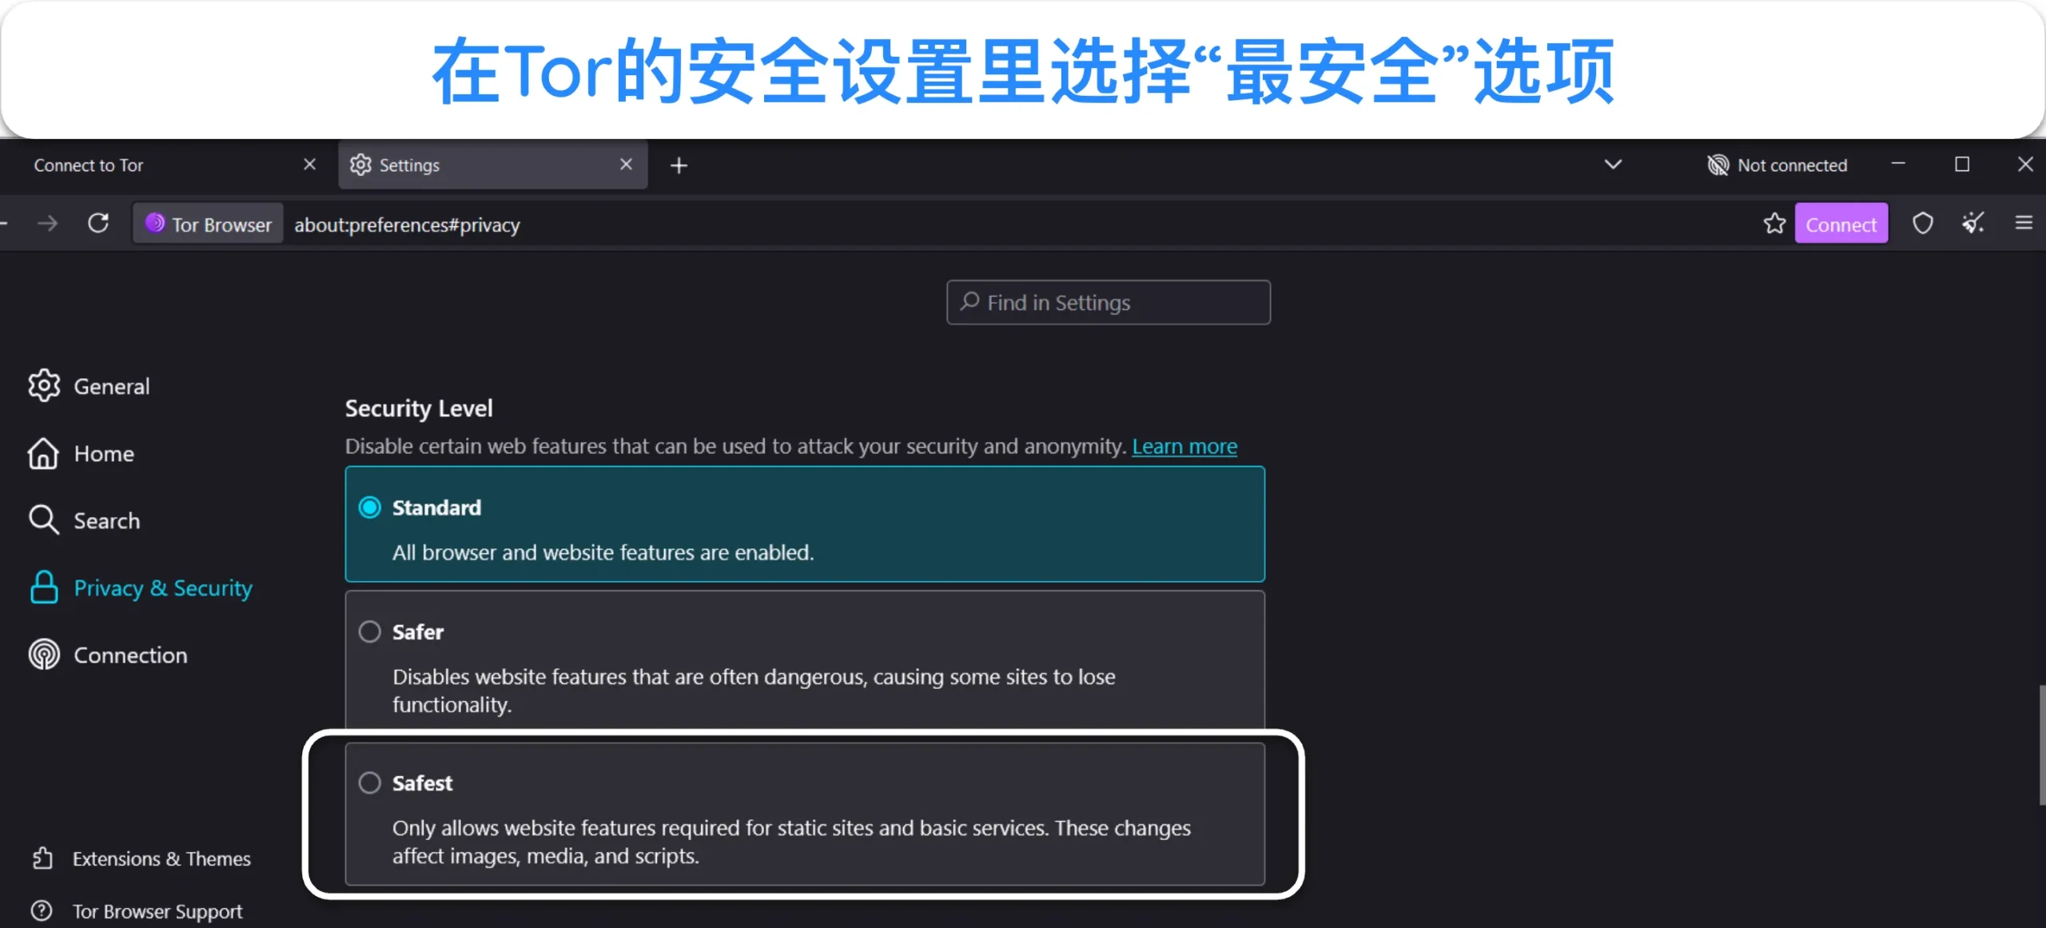The width and height of the screenshot is (2046, 928).
Task: Open General settings in sidebar
Action: tap(89, 386)
